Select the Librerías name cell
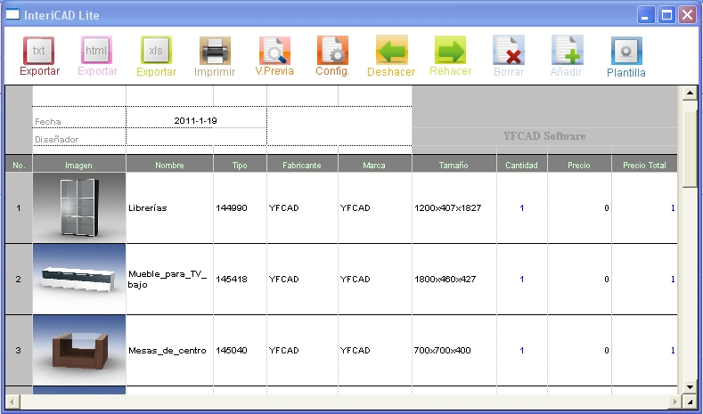Viewport: 703px width, 414px height. point(169,208)
